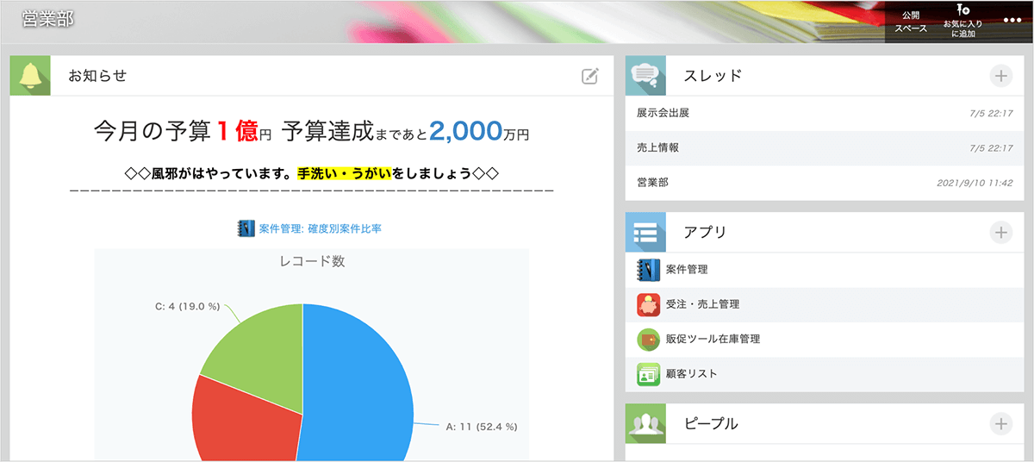
Task: Click the bell icon beside お知らせ
Action: click(30, 76)
